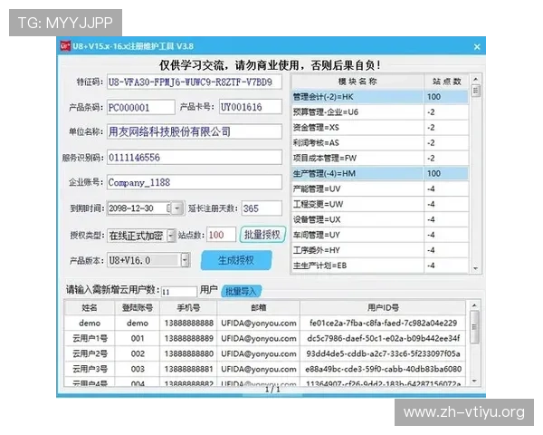Select the demo name cell in user table
This screenshot has height=435, width=543.
(90, 323)
